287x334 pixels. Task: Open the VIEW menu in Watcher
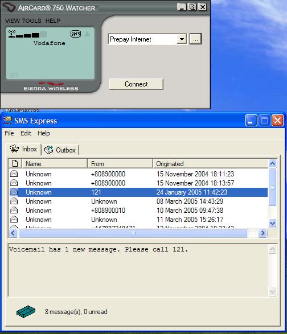[x=13, y=20]
